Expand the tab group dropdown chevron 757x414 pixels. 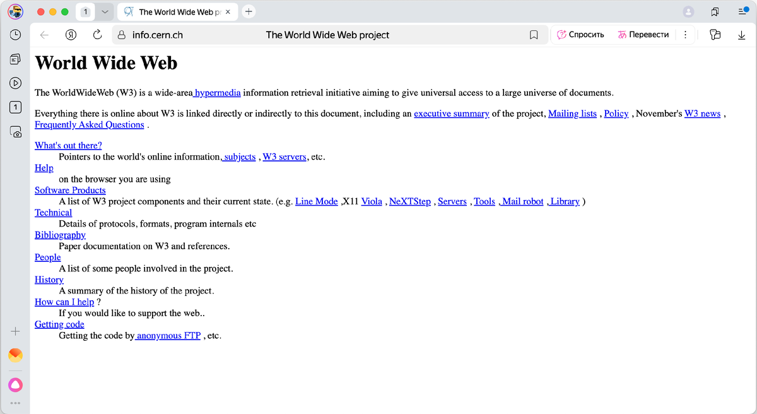point(105,12)
